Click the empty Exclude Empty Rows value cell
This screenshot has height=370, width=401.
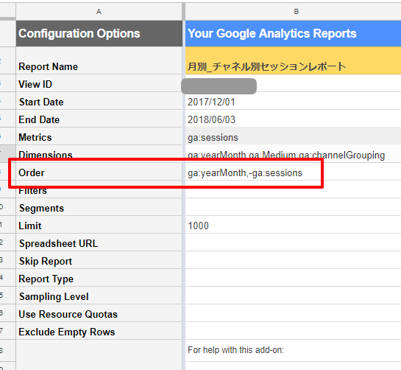[293, 331]
